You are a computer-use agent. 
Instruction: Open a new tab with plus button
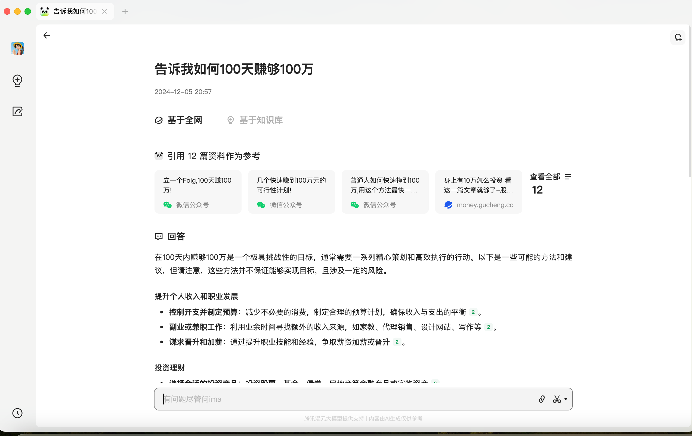[x=125, y=11]
